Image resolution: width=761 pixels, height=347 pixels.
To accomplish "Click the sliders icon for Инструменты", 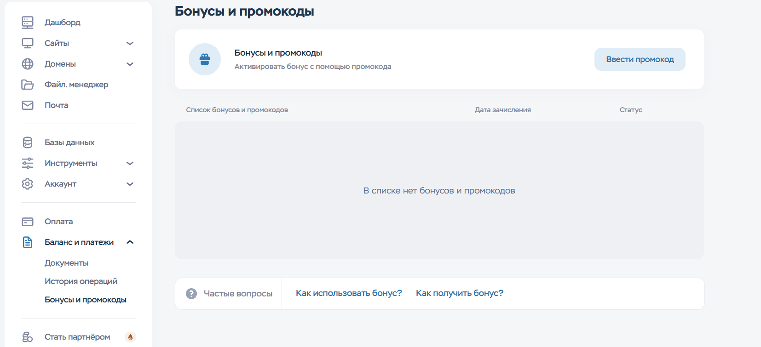I will (x=28, y=163).
